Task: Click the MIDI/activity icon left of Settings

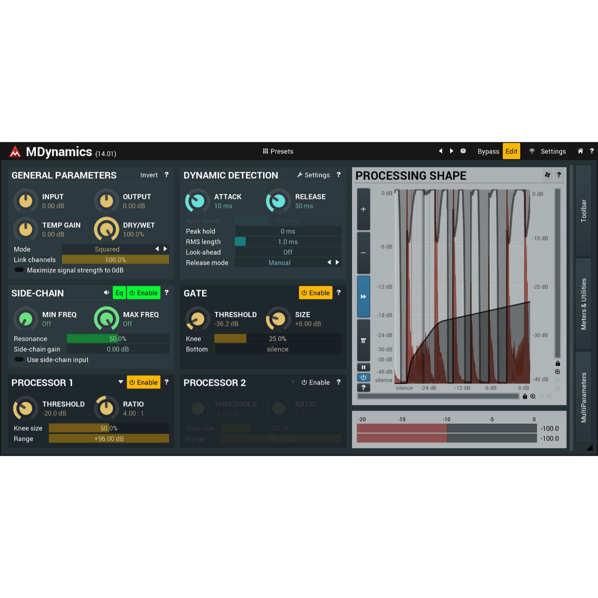Action: tap(532, 151)
